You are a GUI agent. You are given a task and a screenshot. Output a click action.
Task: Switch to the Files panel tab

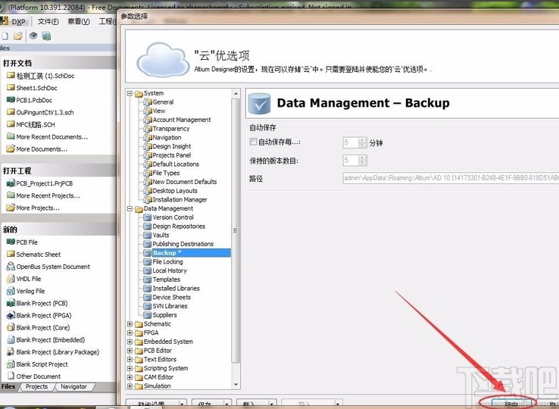[x=8, y=386]
